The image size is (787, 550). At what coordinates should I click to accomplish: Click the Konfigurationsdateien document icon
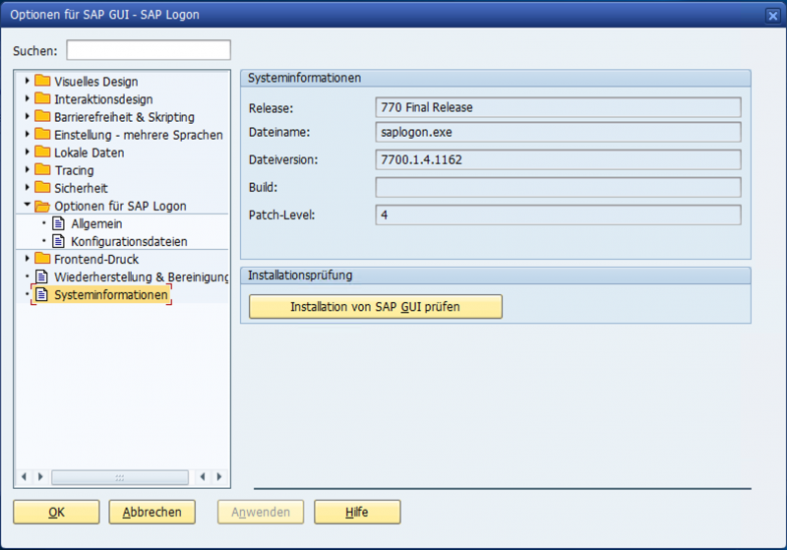click(x=59, y=241)
